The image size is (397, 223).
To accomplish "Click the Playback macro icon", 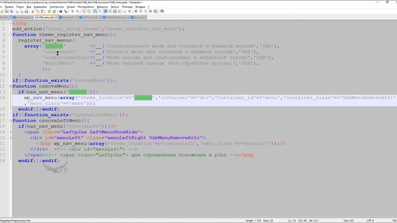I will [146, 11].
